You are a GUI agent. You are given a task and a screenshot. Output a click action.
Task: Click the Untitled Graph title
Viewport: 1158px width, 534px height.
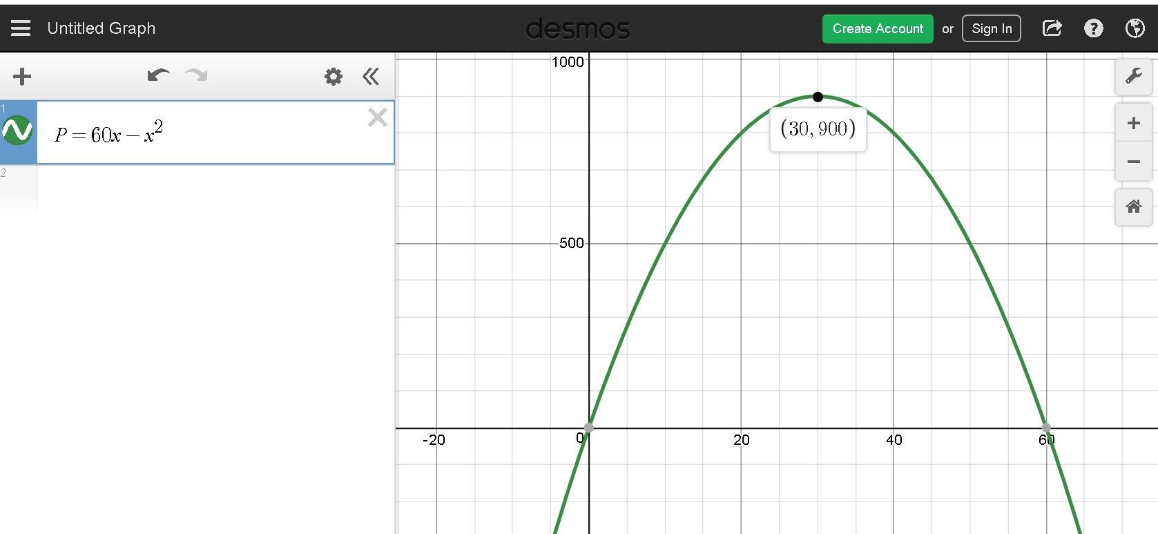click(102, 28)
